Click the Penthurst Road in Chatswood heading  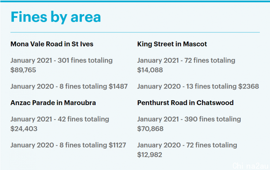point(185,103)
